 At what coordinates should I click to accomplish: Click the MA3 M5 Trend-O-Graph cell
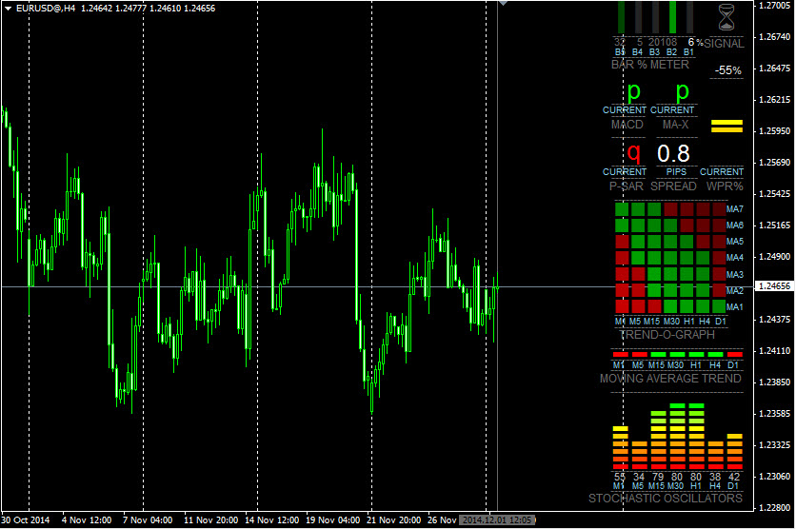coord(638,274)
